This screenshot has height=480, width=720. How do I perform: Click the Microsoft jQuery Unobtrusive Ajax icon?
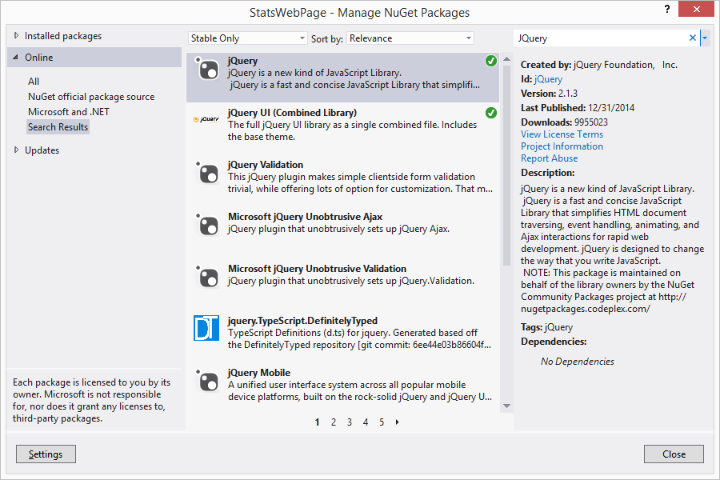206,225
